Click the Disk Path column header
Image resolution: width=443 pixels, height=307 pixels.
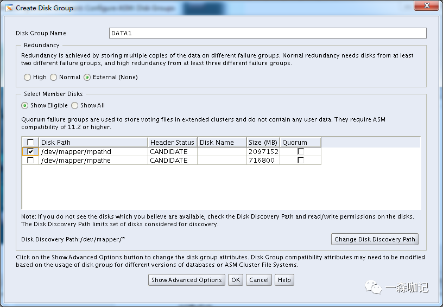(93, 142)
